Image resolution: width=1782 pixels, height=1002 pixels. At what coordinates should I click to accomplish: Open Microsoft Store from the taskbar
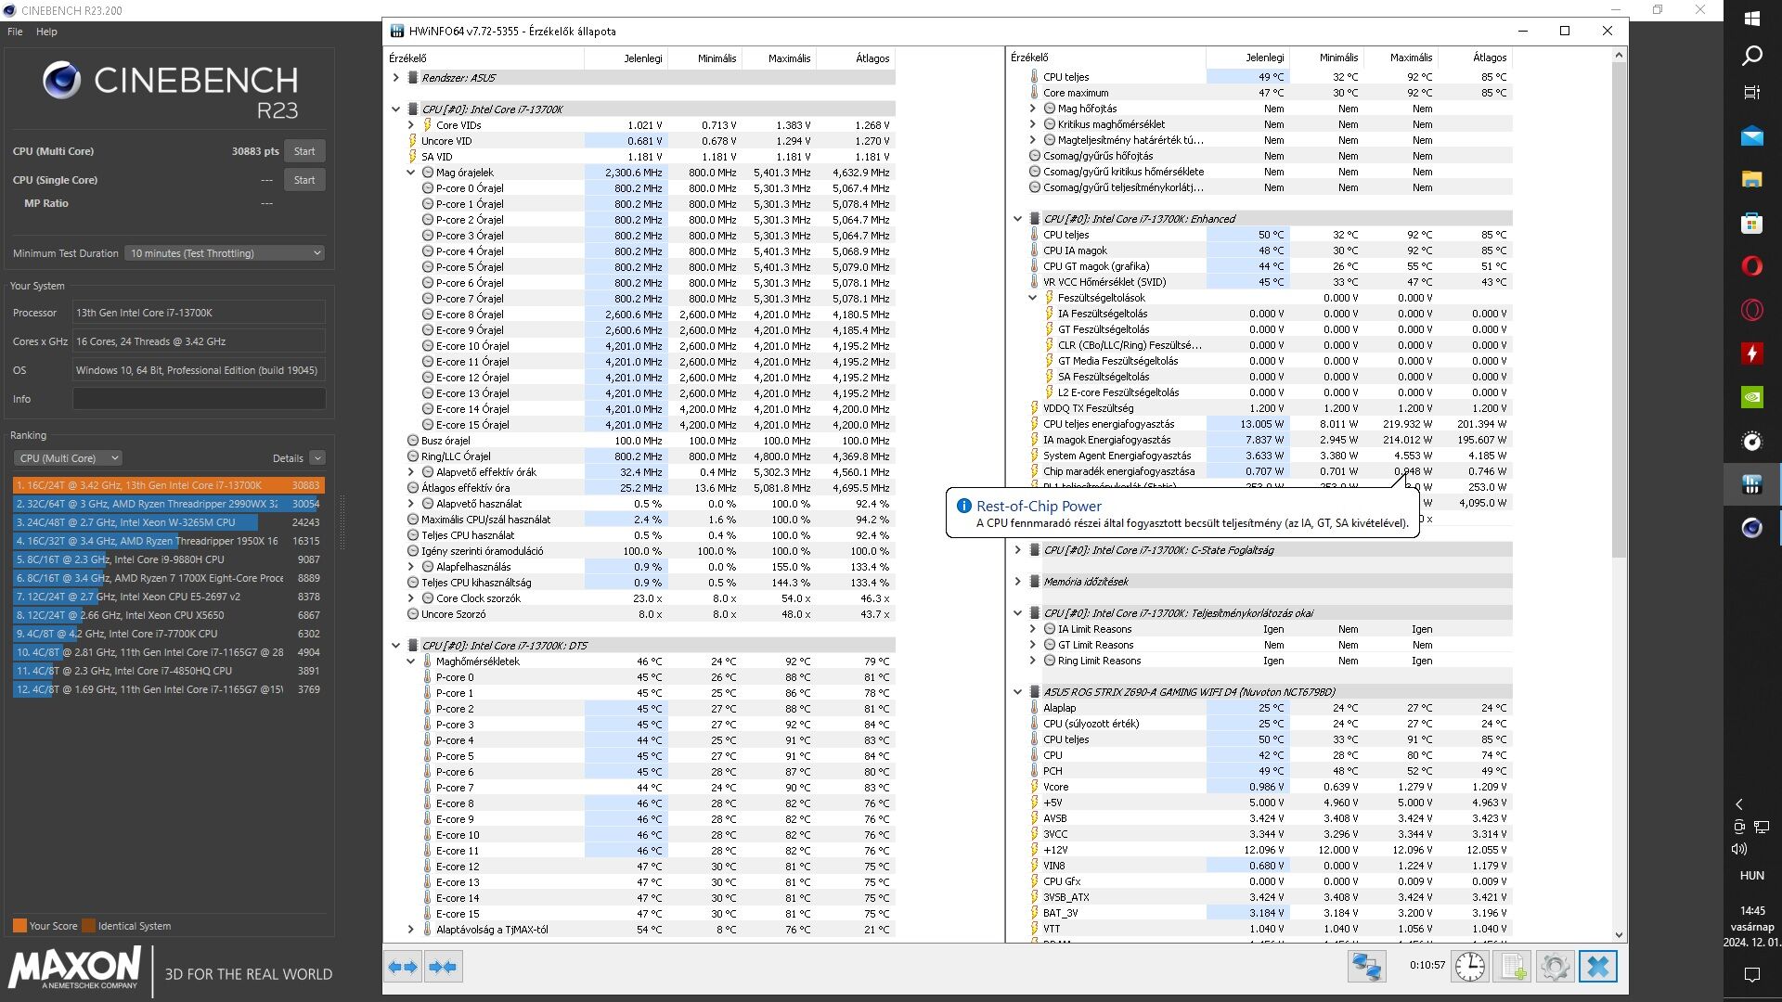1752,224
